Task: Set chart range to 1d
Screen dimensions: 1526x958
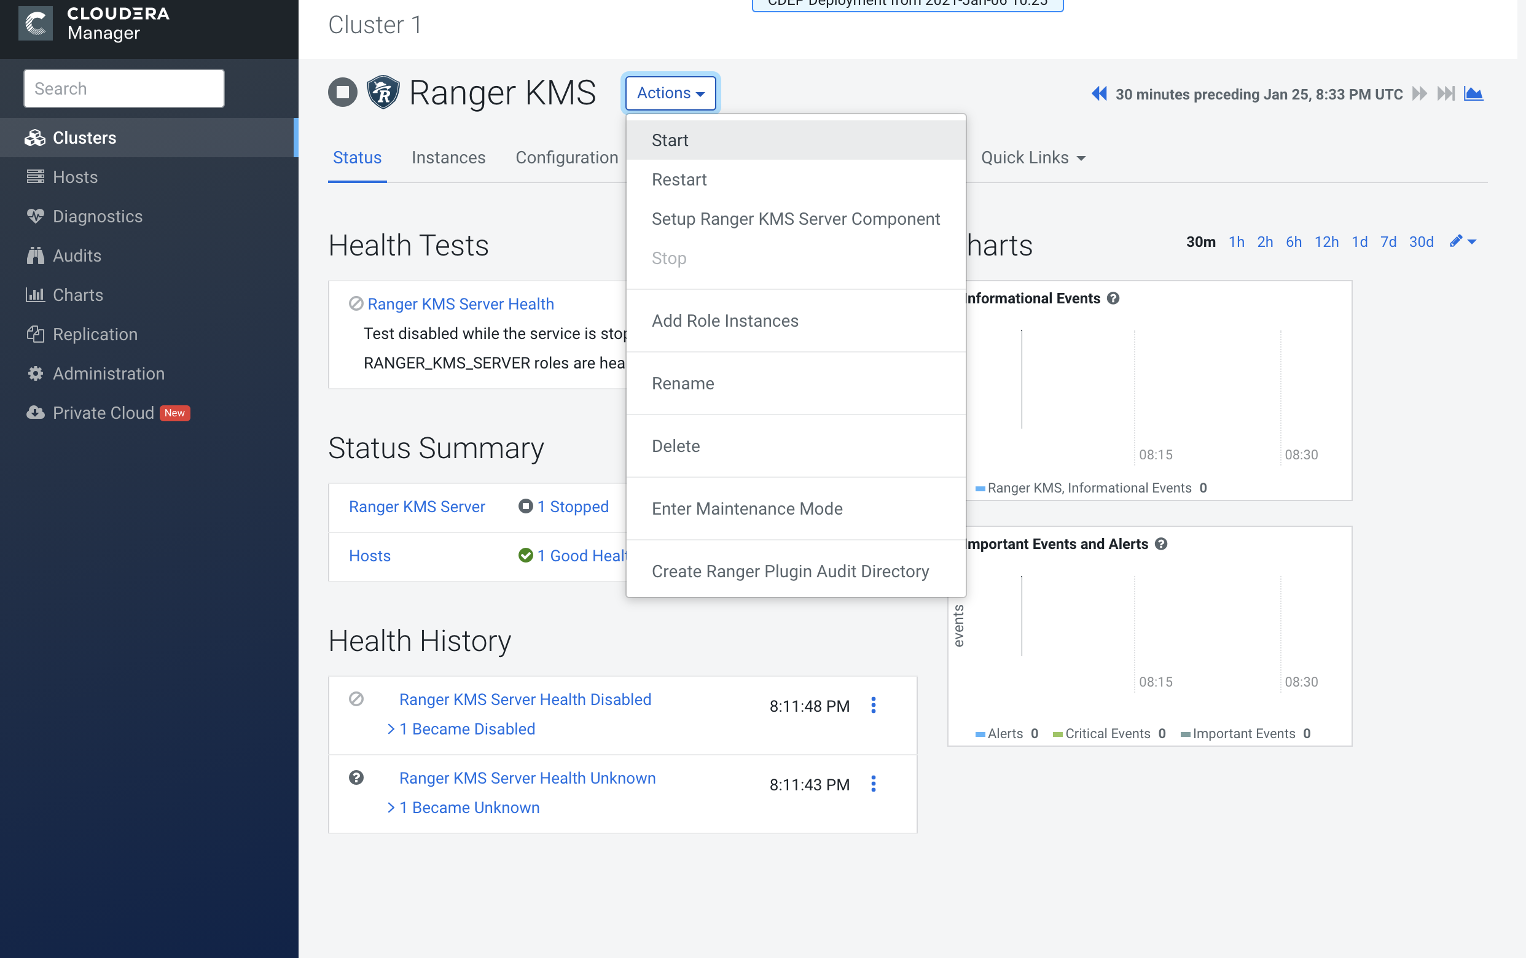Action: point(1360,241)
